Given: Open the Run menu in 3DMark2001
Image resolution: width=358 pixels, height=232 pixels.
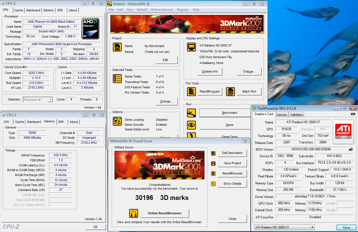Looking at the screenshot, I should 130,10.
